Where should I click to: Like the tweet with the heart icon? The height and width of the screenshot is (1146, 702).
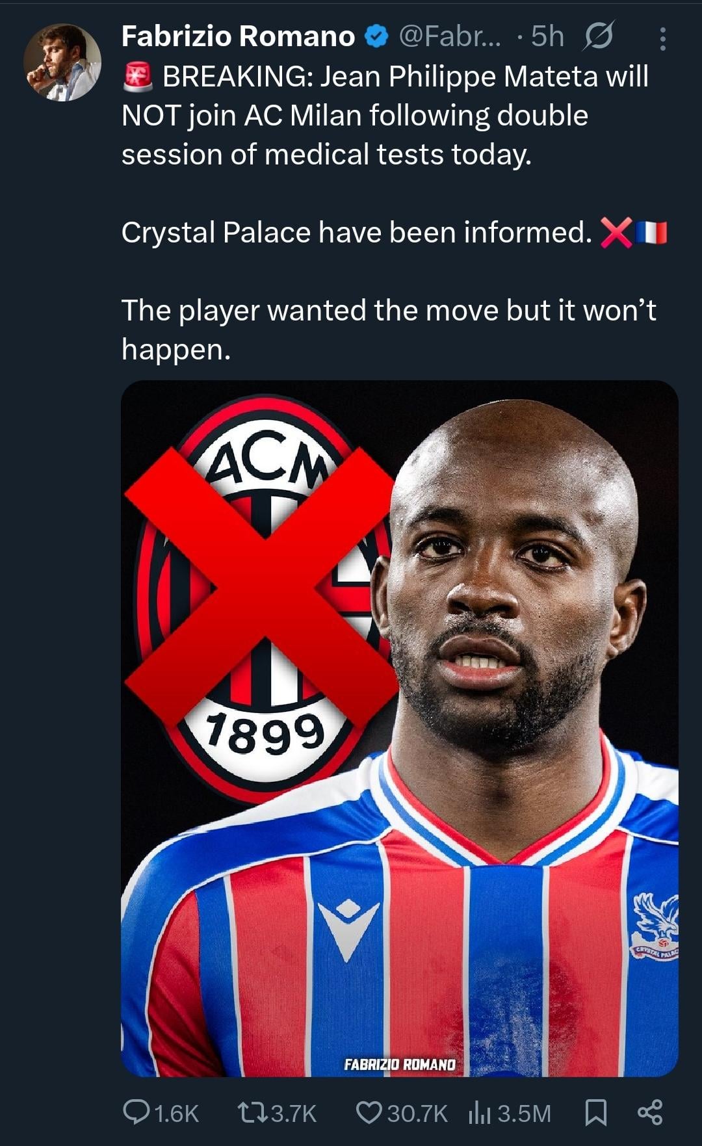tap(369, 1112)
